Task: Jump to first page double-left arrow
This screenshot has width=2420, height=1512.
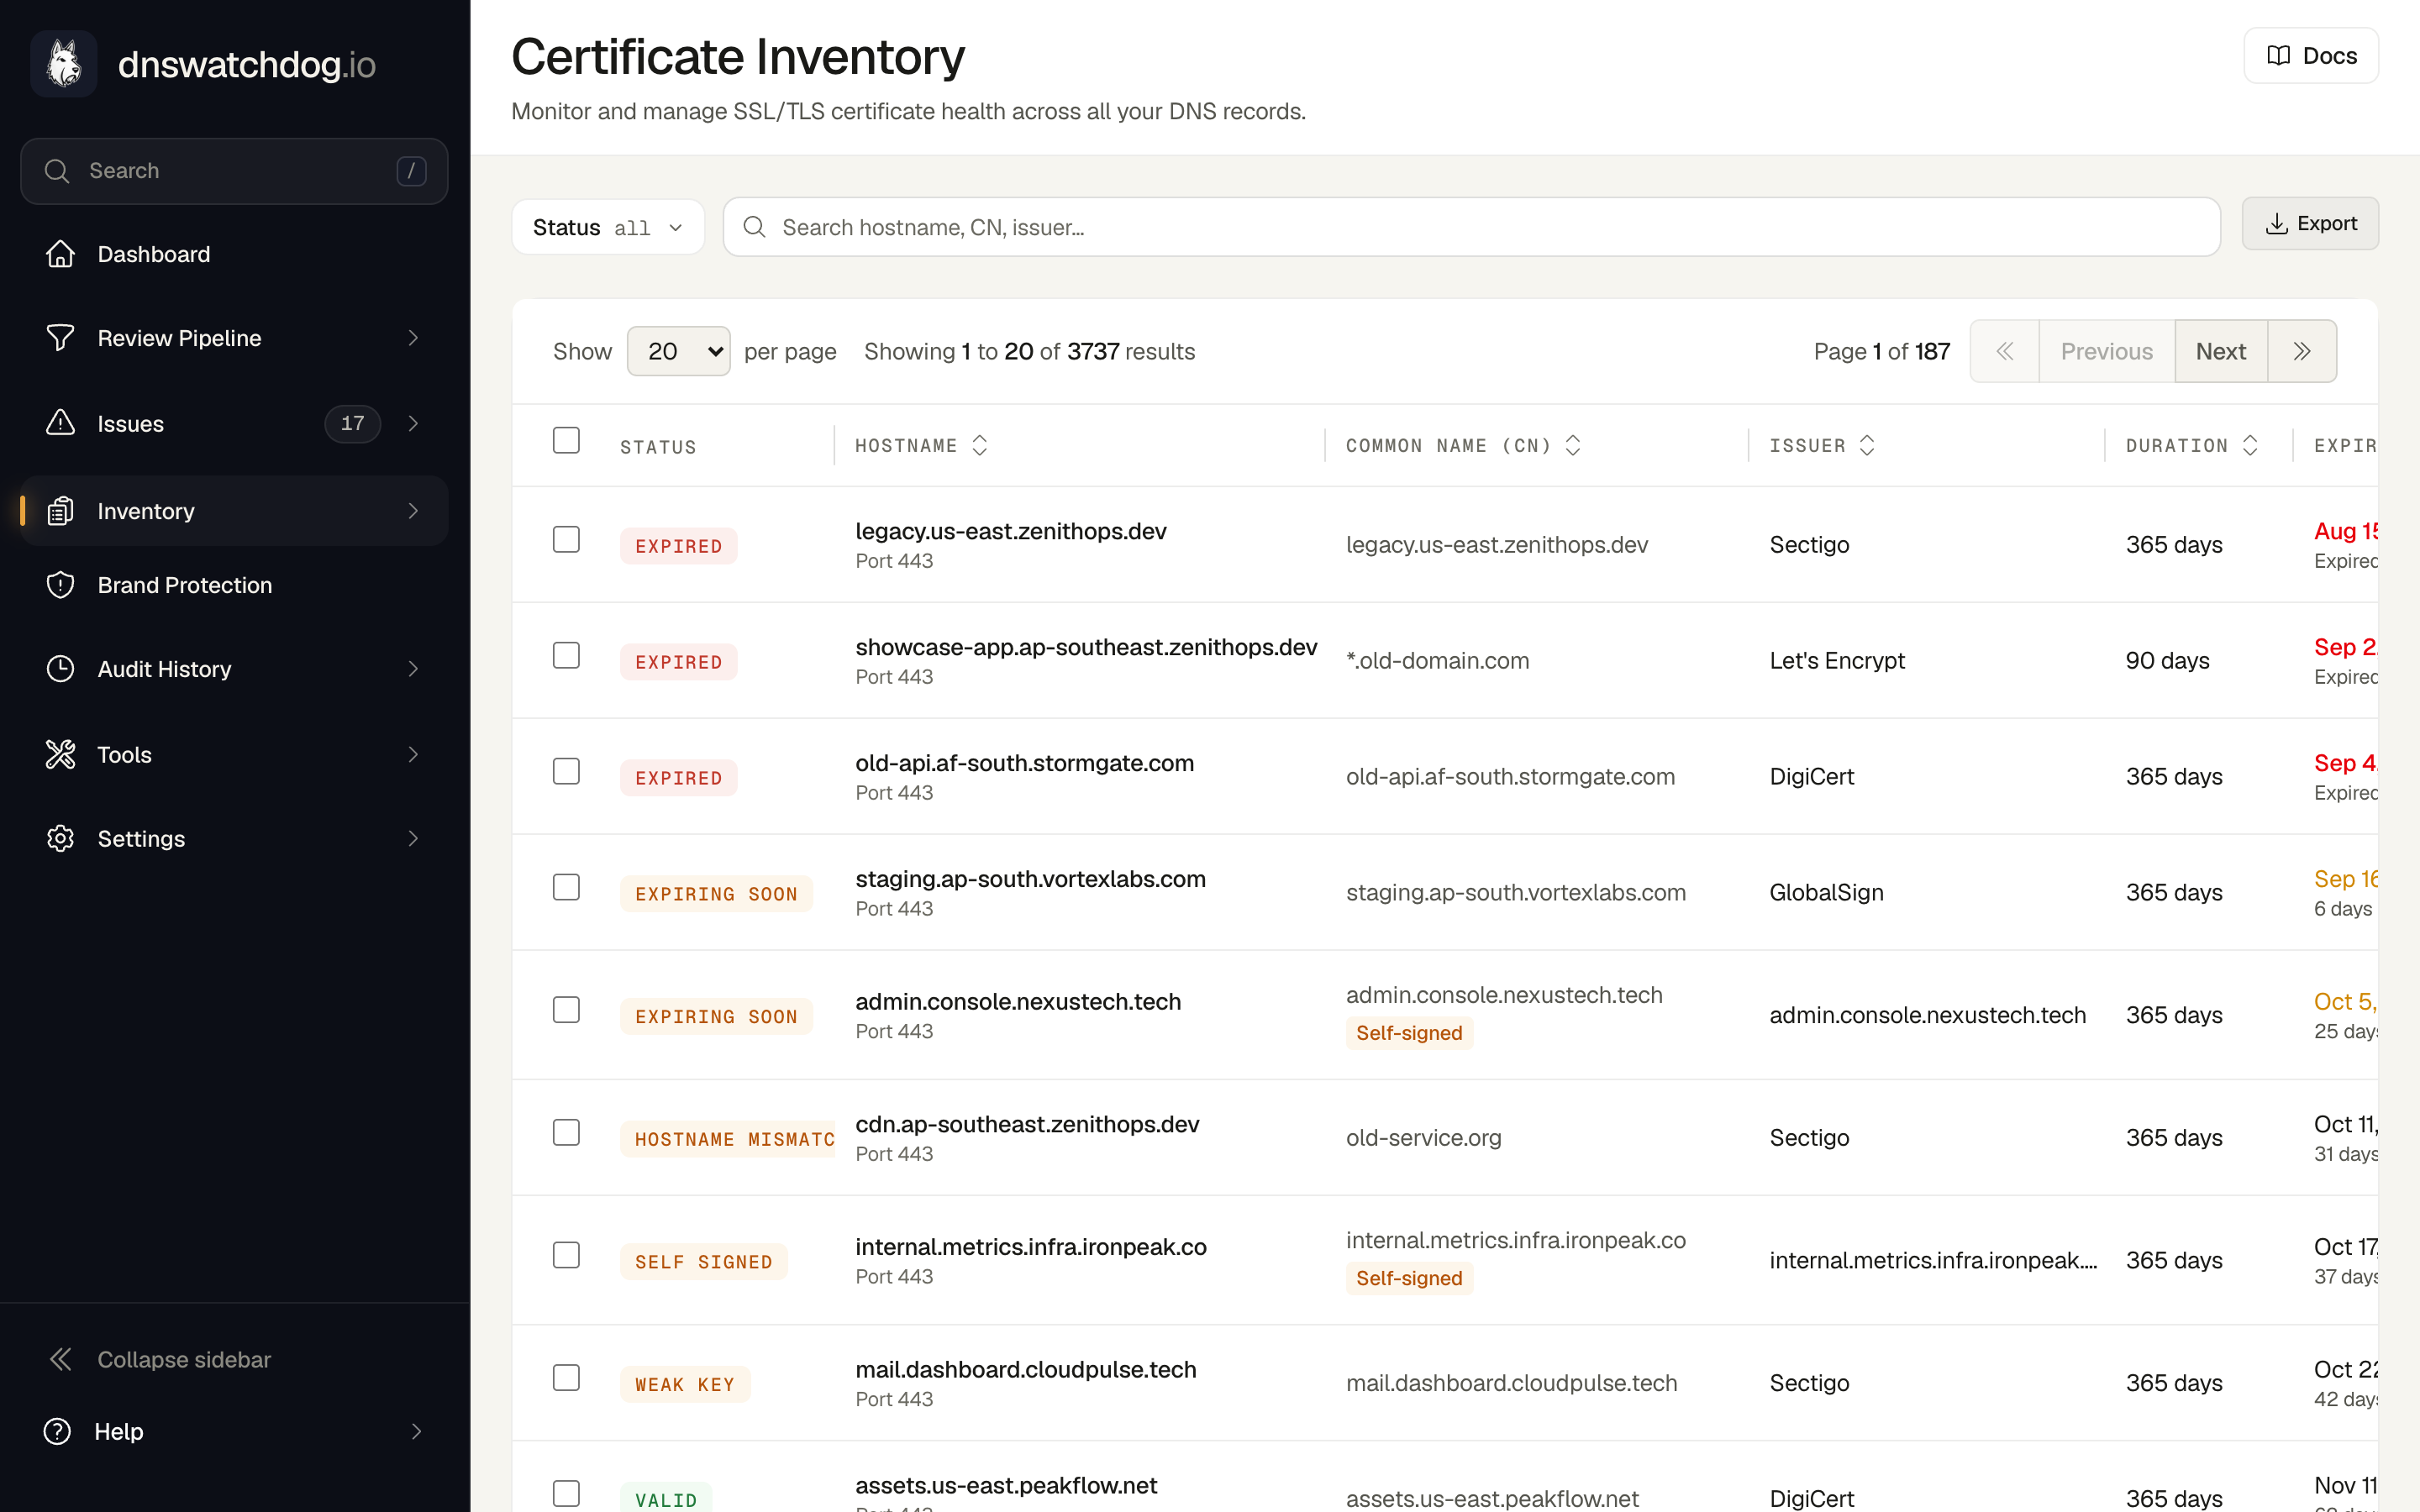Action: point(2004,351)
